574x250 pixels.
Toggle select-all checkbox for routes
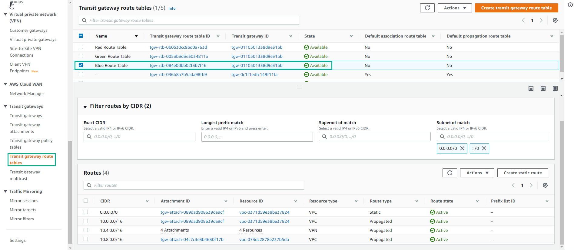coord(86,201)
